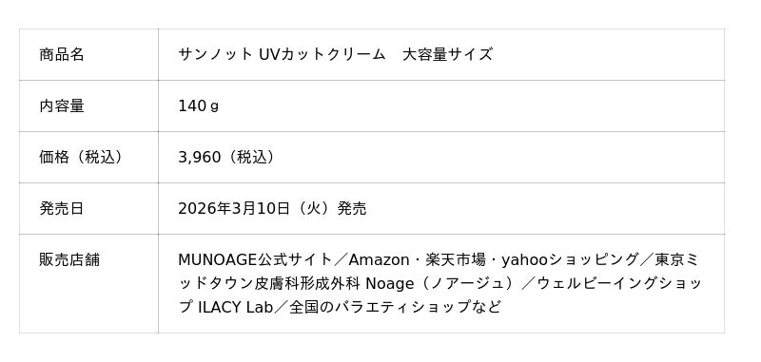Click the 2026年3月10日（火）発売 date text
Image resolution: width=761 pixels, height=362 pixels.
272,208
